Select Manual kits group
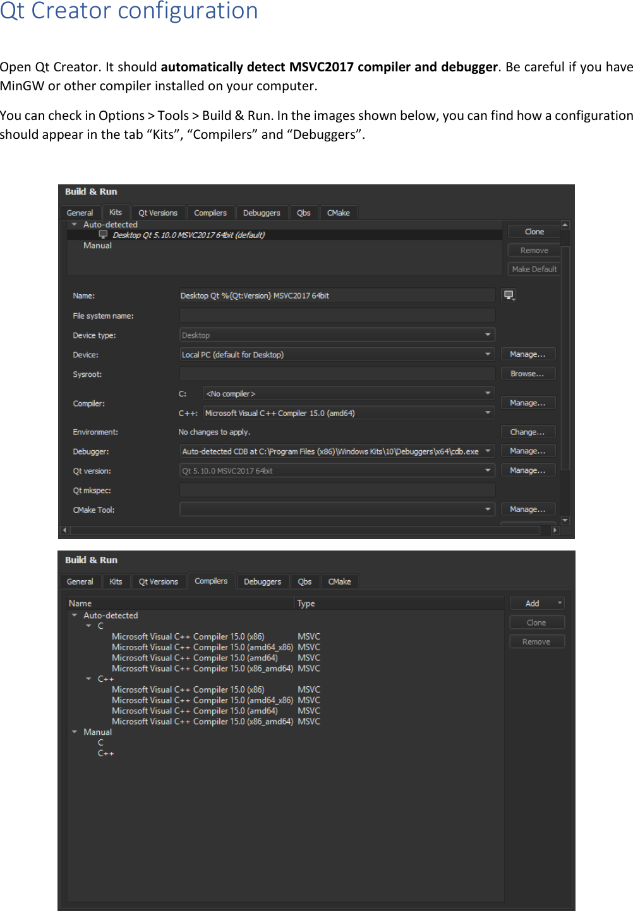 97,246
